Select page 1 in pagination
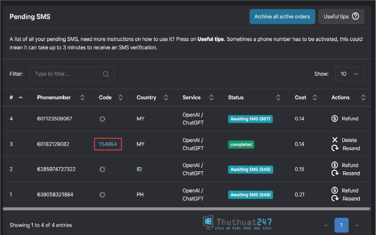The width and height of the screenshot is (376, 235). [342, 225]
